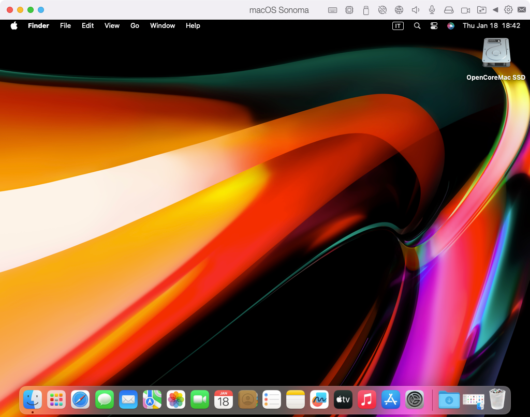Open the Apple logo menu

click(14, 26)
